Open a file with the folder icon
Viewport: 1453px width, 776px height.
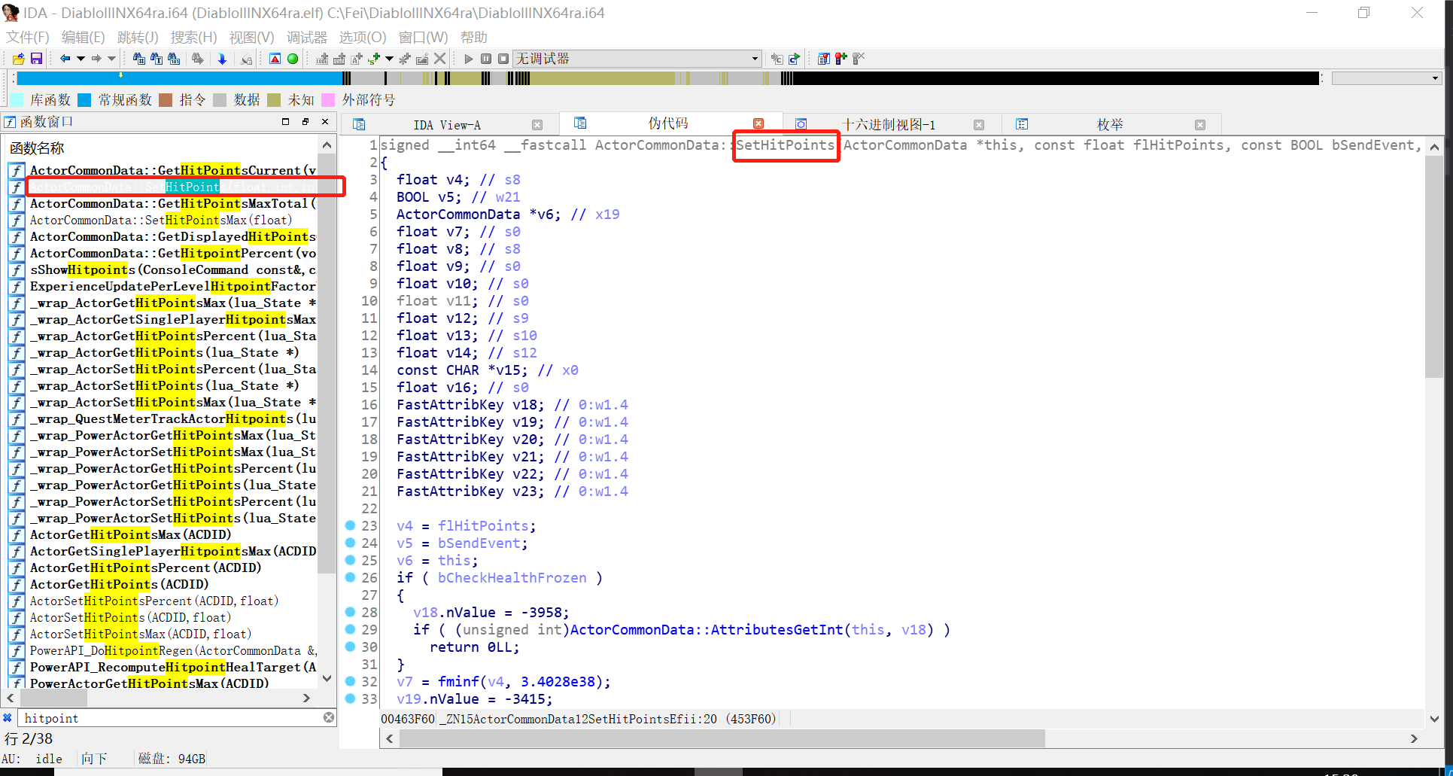point(19,59)
